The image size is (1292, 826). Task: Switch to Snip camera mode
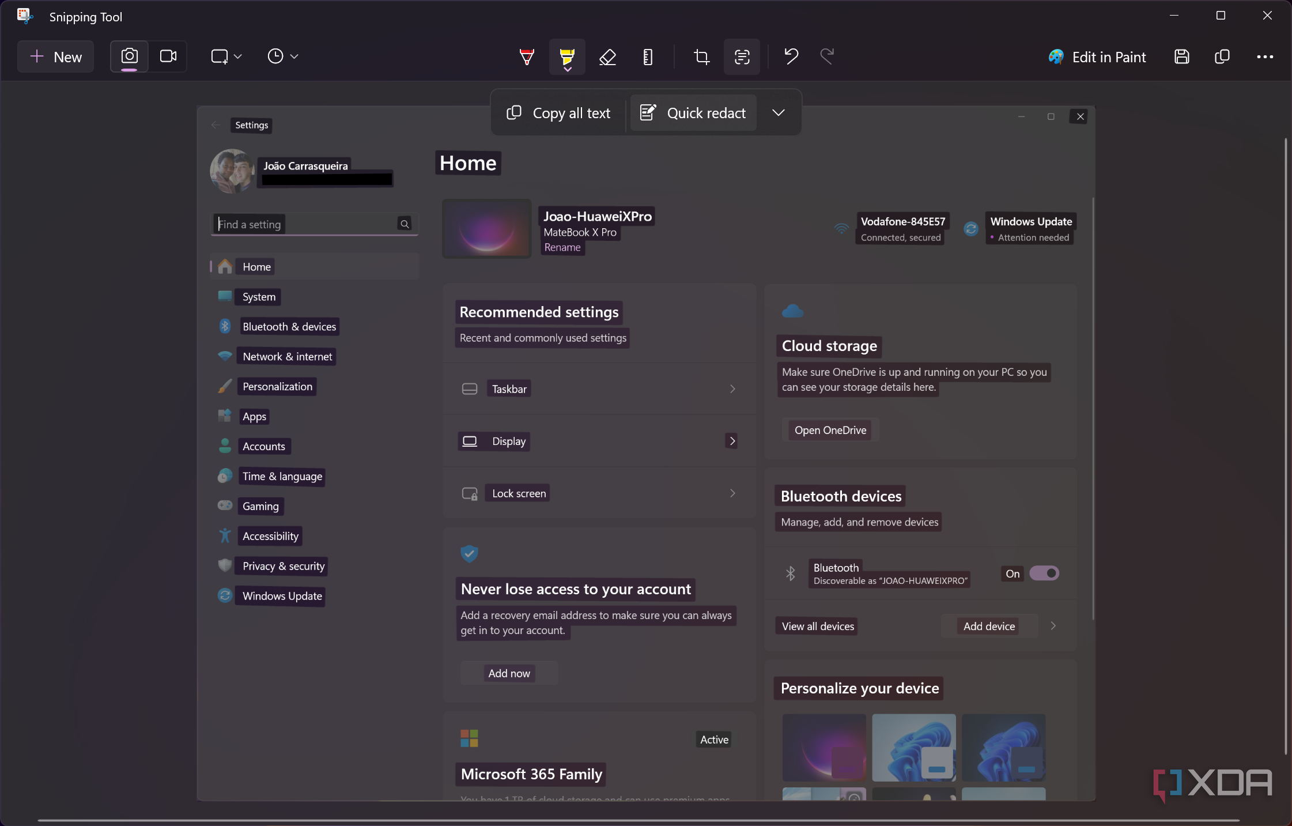point(129,56)
